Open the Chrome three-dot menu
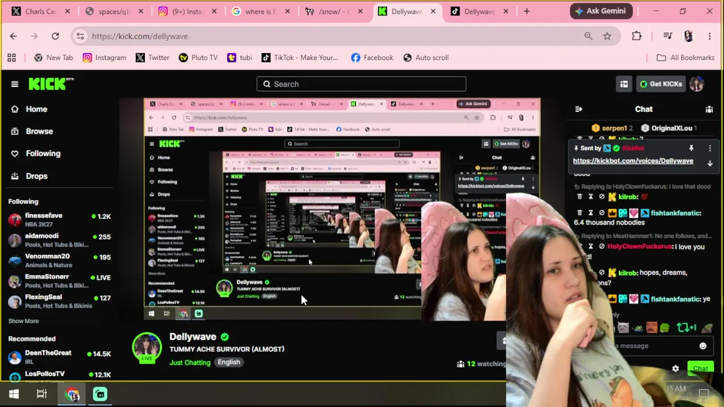The width and height of the screenshot is (724, 407). click(x=709, y=36)
